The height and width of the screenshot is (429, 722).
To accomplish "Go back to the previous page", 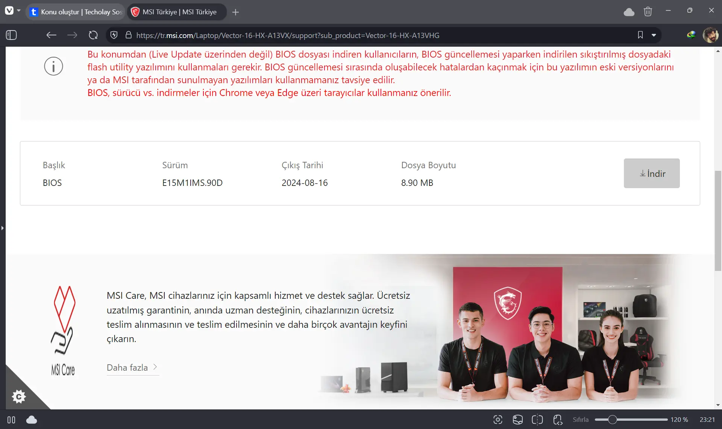I will (51, 35).
